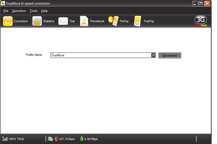Open the Tools menu
This screenshot has width=217, height=144.
33,11
